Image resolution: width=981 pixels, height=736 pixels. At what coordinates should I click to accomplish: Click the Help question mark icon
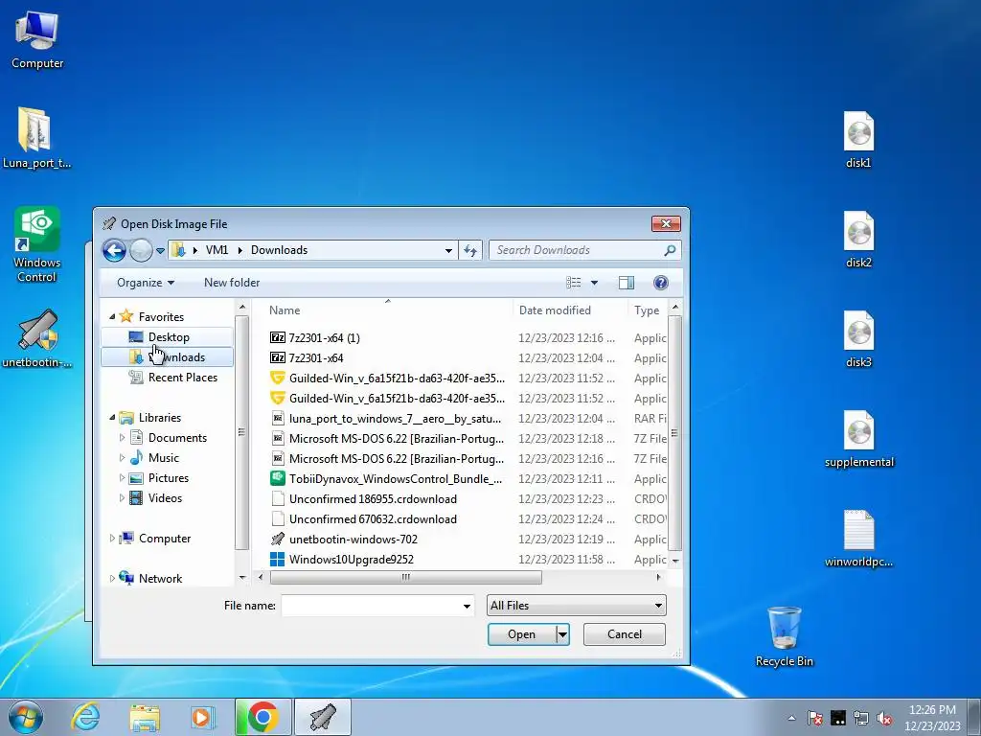tap(661, 283)
